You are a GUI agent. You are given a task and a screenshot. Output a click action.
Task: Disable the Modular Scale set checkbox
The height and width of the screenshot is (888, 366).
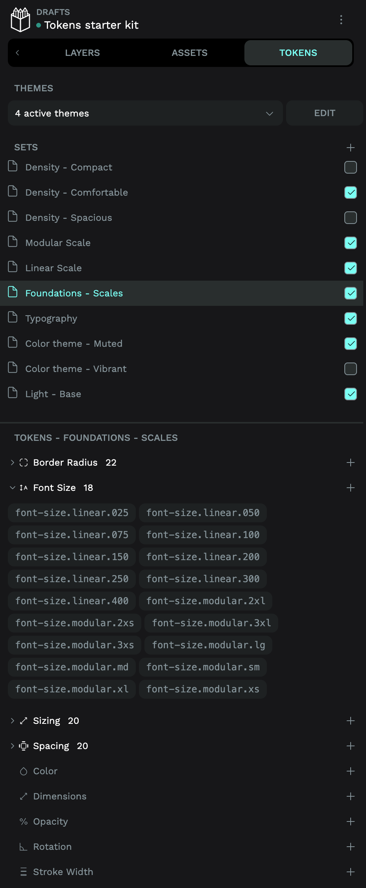coord(350,243)
